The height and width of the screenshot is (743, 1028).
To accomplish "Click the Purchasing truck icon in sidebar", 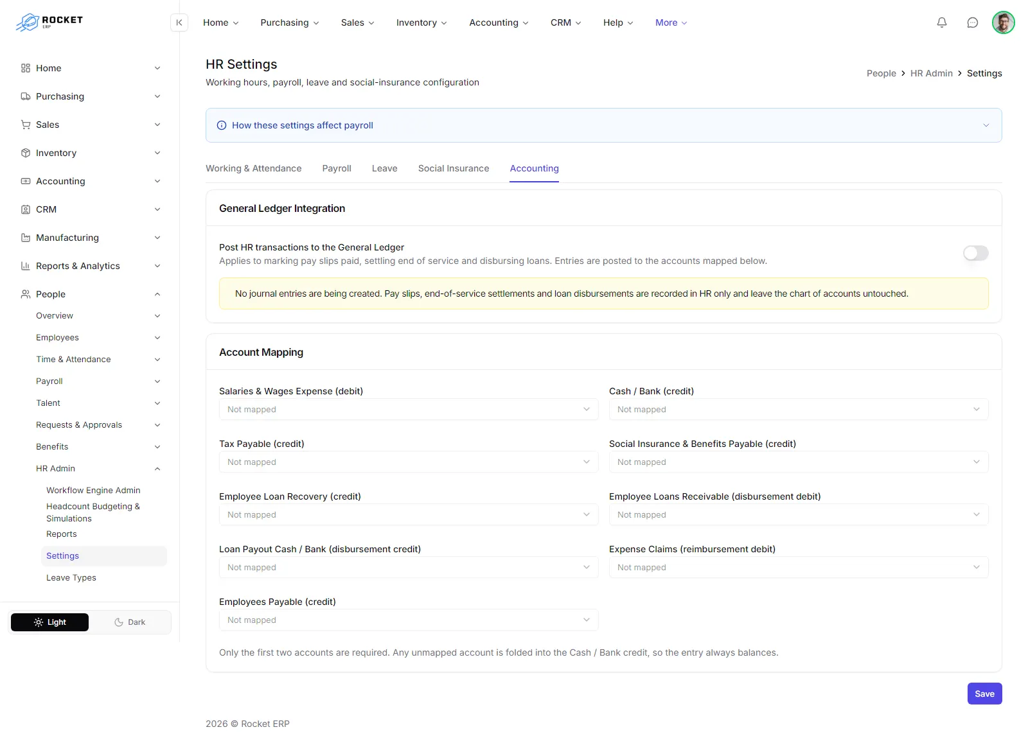I will click(x=26, y=96).
